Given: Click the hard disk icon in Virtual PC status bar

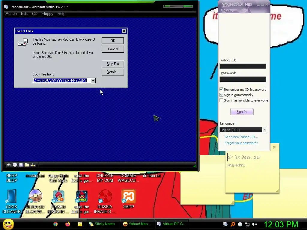Looking at the screenshot, I should tap(9, 165).
